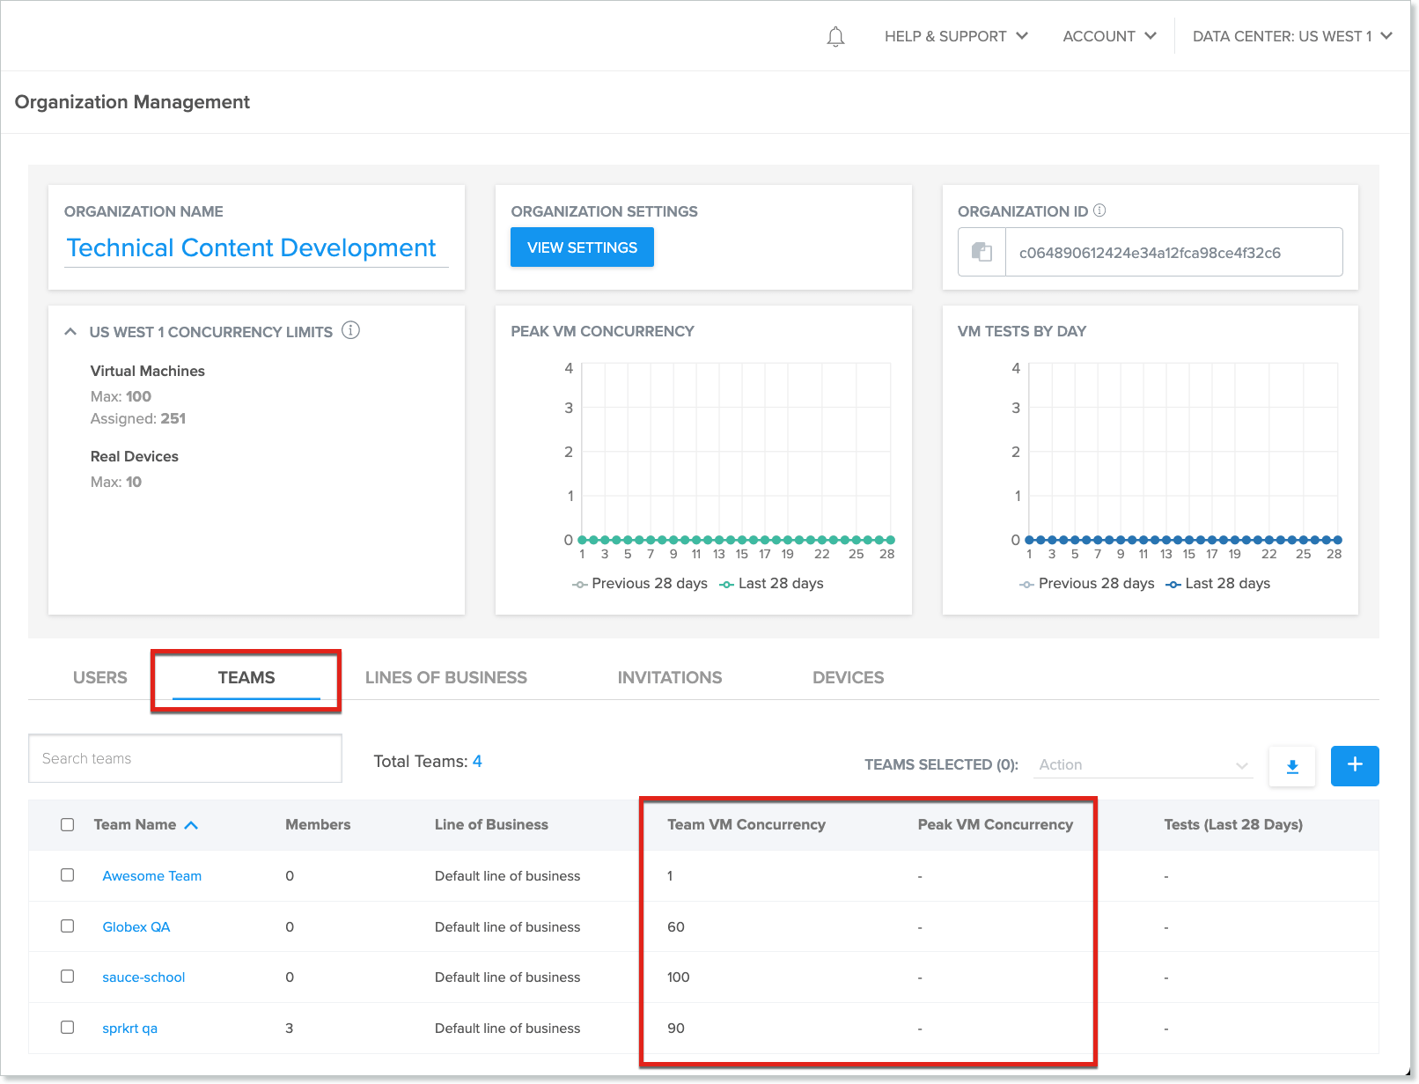Open the Help & Support dropdown
1419x1084 pixels.
coord(955,36)
